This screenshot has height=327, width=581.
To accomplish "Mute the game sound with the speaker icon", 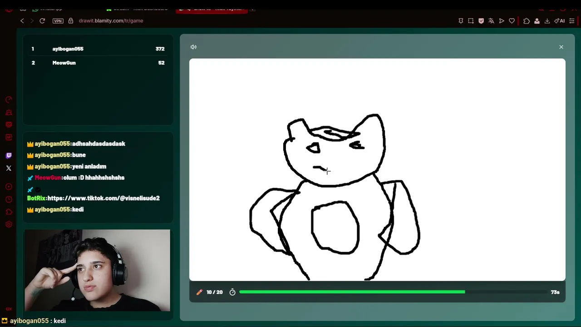I will coord(193,47).
